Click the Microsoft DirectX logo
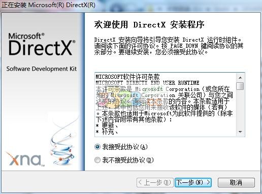Viewport: 262px width, 194px height. pos(42,44)
